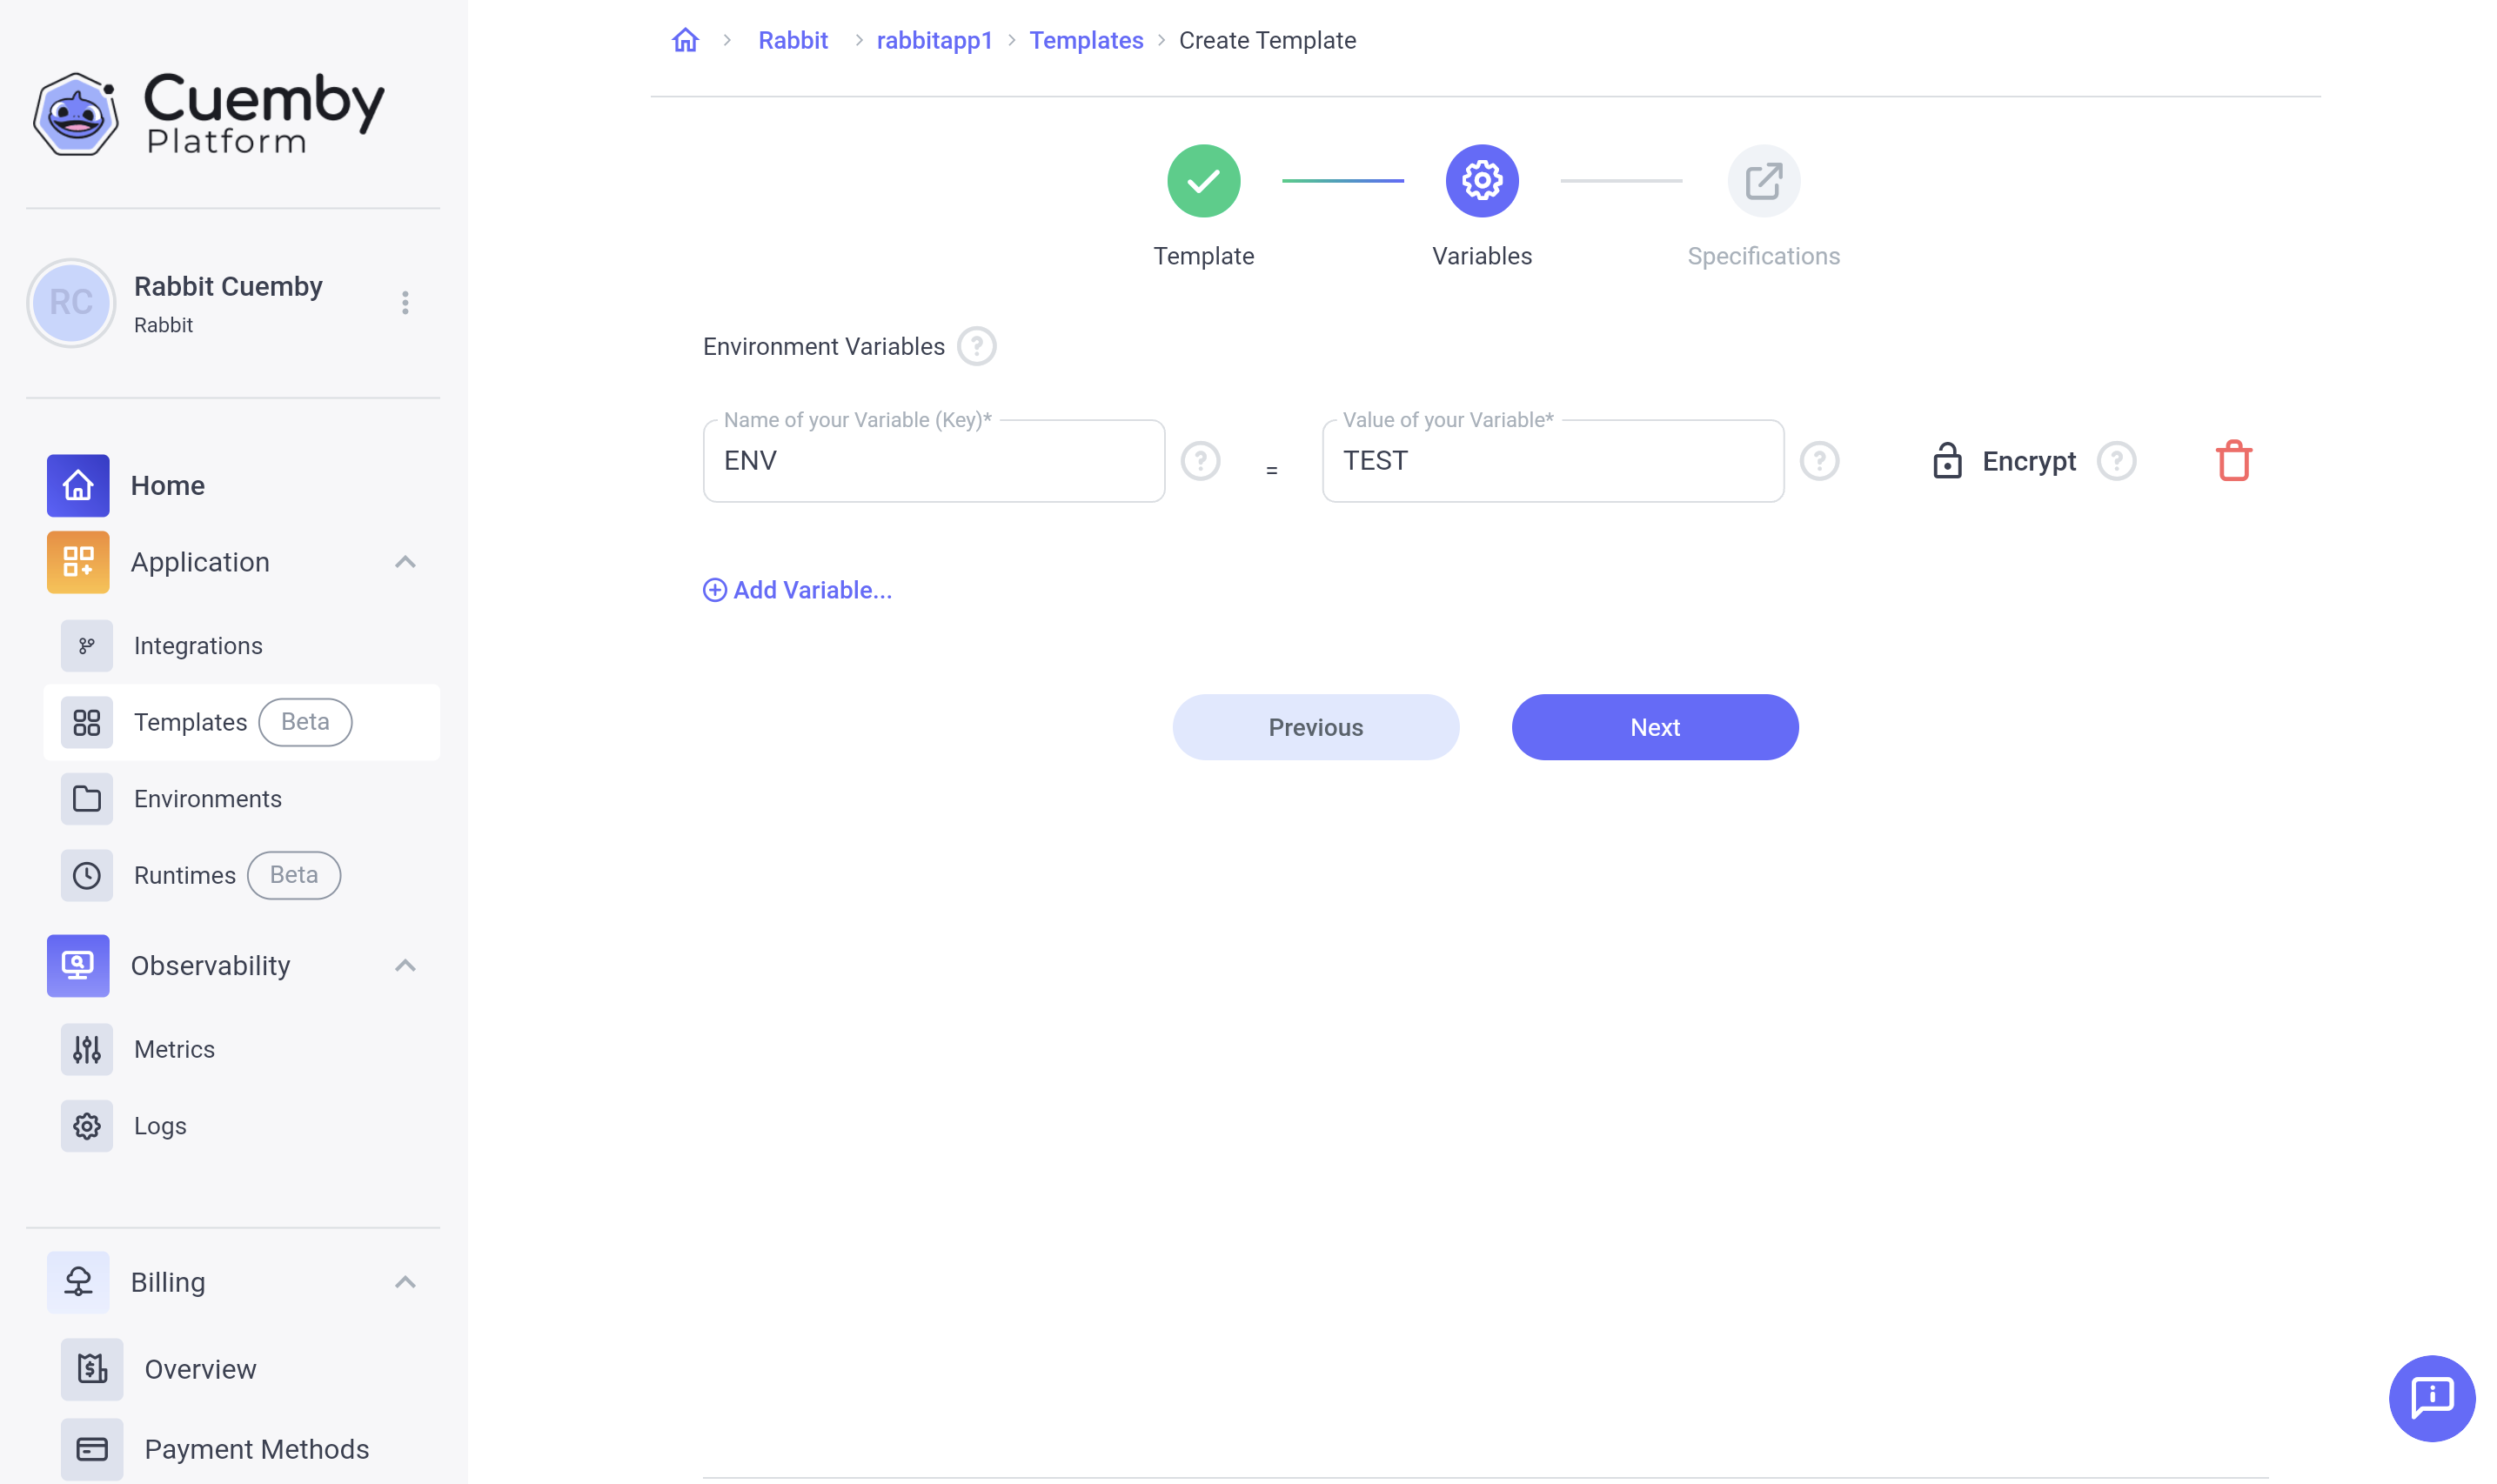Open Integrations in the sidebar
The image size is (2497, 1484).
coord(198,646)
